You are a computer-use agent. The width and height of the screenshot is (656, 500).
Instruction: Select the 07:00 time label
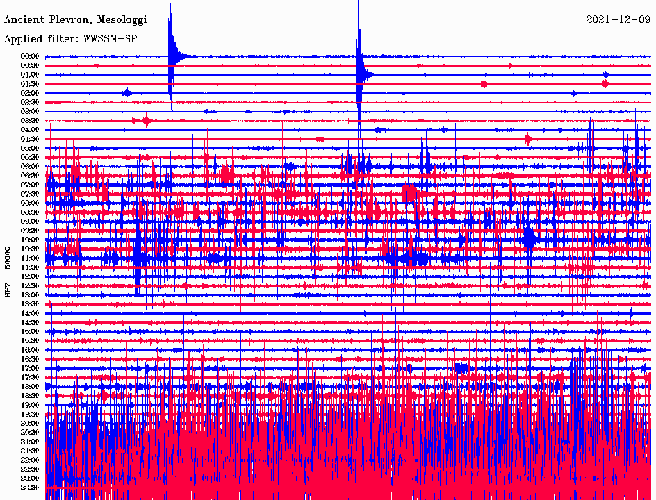(x=30, y=185)
